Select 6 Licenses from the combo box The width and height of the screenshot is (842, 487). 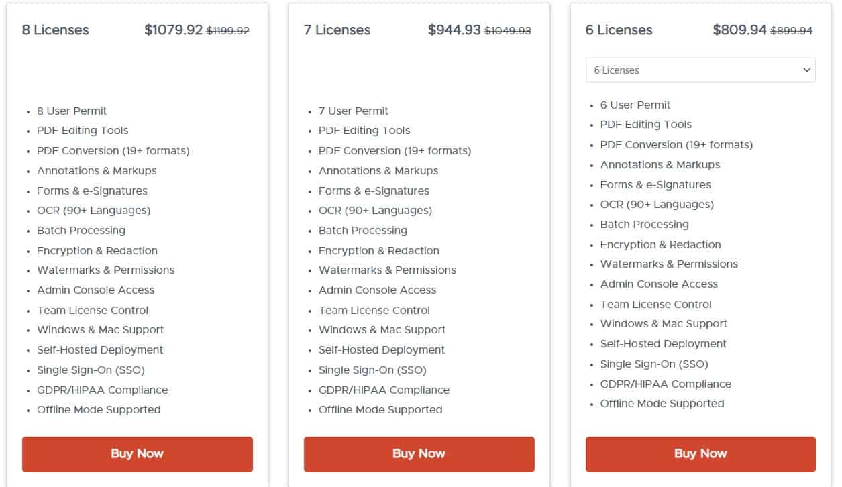coord(700,70)
